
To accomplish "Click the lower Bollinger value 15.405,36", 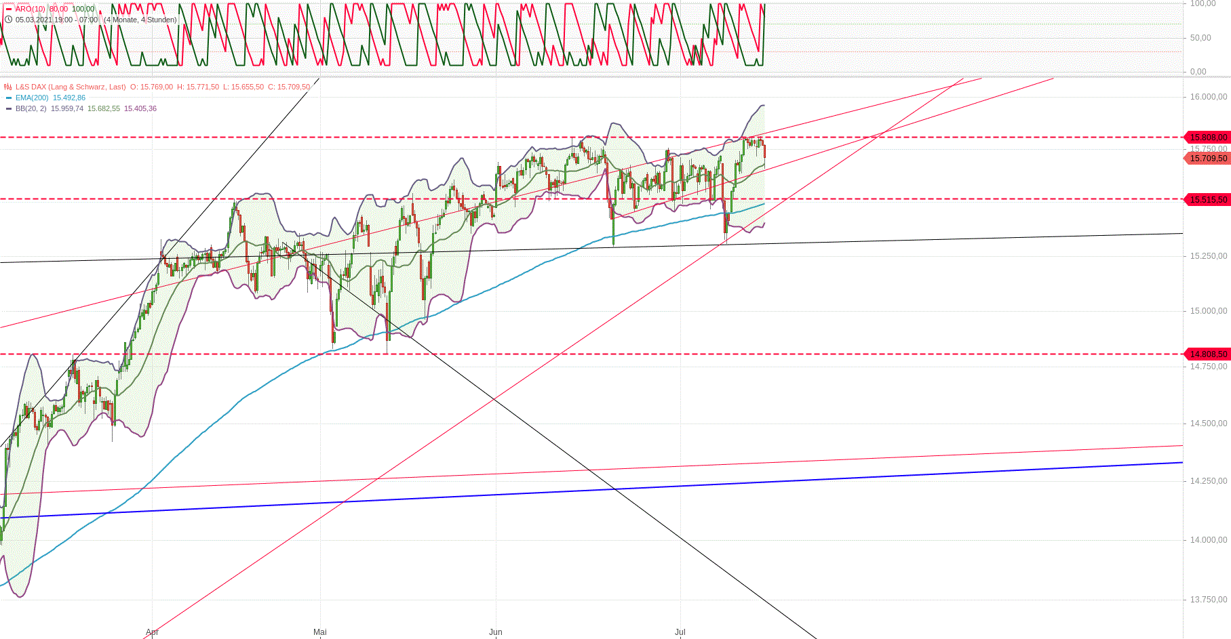I will 140,108.
